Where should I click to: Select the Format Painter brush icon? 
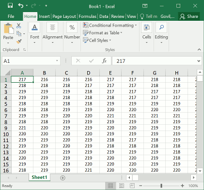point(19,42)
